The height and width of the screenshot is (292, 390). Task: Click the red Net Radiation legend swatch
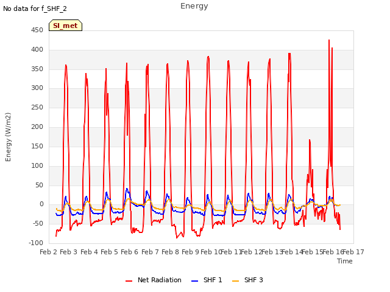pyautogui.click(x=129, y=281)
